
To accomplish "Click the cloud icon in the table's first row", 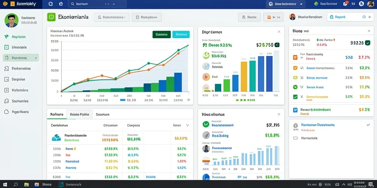I will [56, 137].
